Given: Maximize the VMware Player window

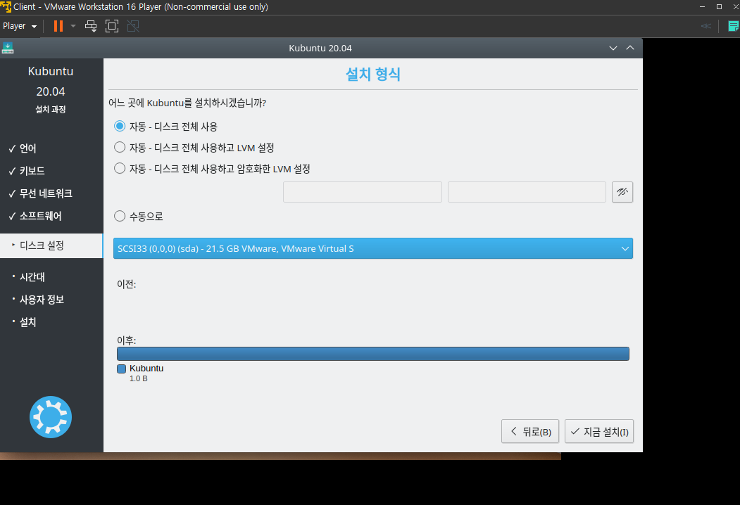Looking at the screenshot, I should tap(720, 6).
